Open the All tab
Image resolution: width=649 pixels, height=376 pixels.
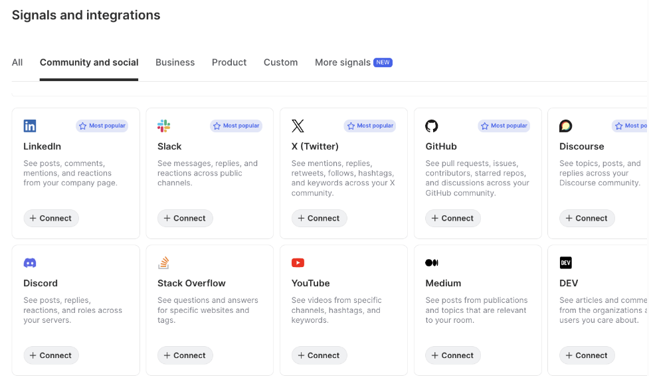pyautogui.click(x=17, y=62)
